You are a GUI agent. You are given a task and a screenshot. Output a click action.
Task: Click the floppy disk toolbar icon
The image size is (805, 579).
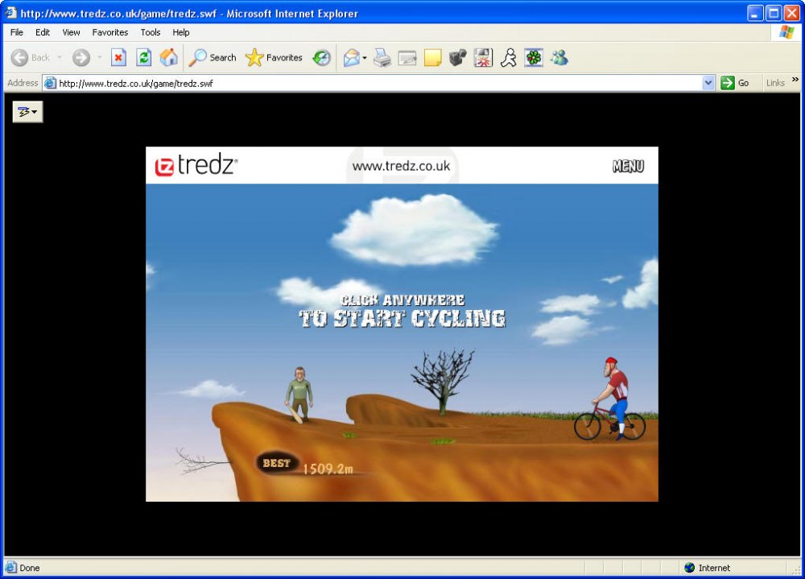click(x=483, y=57)
